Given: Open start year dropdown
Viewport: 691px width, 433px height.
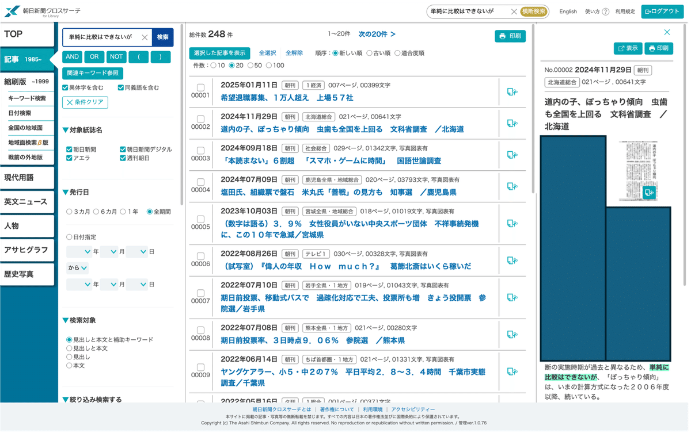Looking at the screenshot, I should tap(79, 252).
